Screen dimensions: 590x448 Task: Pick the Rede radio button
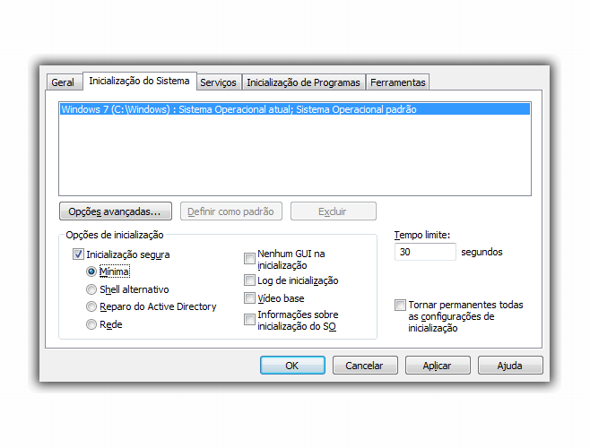point(91,324)
